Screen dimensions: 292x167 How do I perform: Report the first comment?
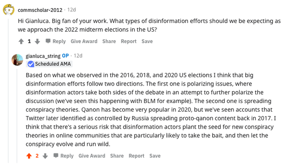point(129,41)
